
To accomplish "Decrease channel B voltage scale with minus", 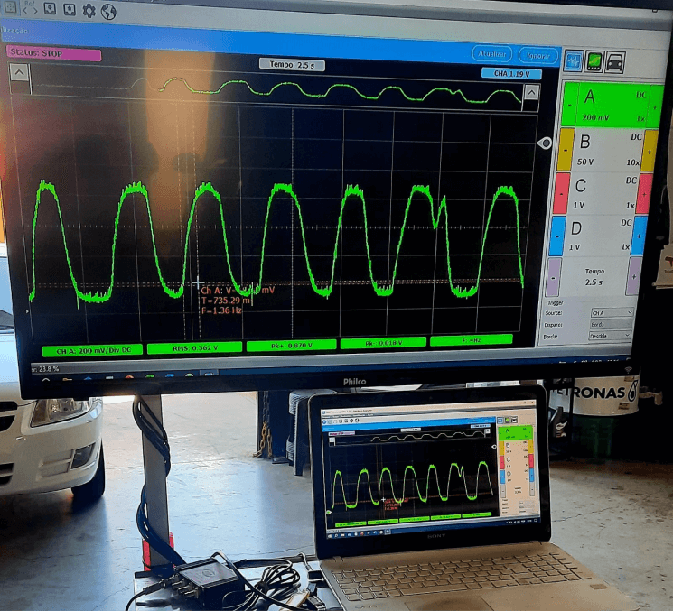I will 563,150.
